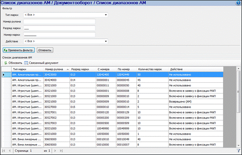
Task: Open the help question mark icon
Action: click(238, 3)
